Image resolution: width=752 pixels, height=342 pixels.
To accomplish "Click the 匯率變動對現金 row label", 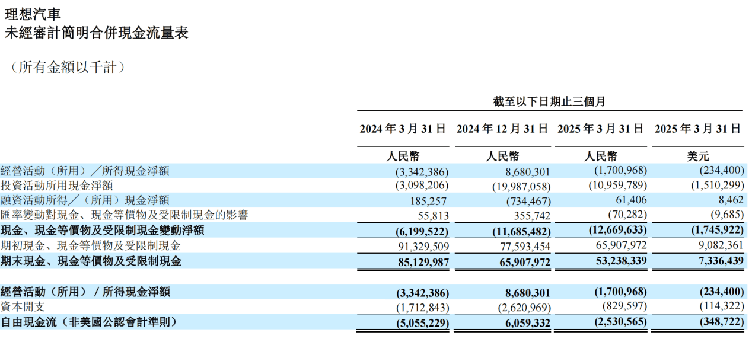I will coord(124,215).
